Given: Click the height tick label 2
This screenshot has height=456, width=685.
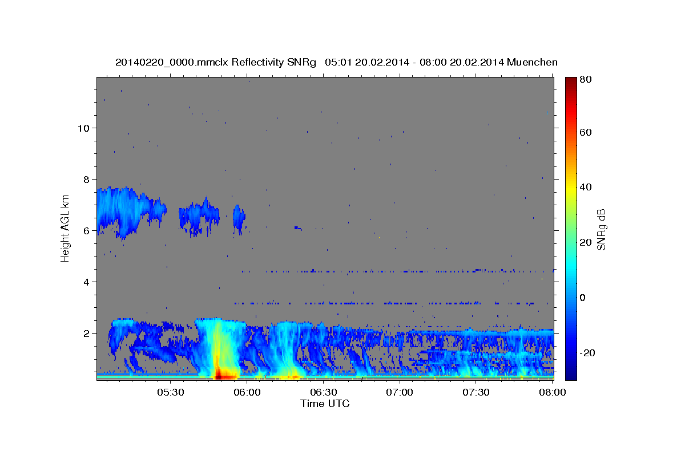Looking at the screenshot, I should 86,333.
